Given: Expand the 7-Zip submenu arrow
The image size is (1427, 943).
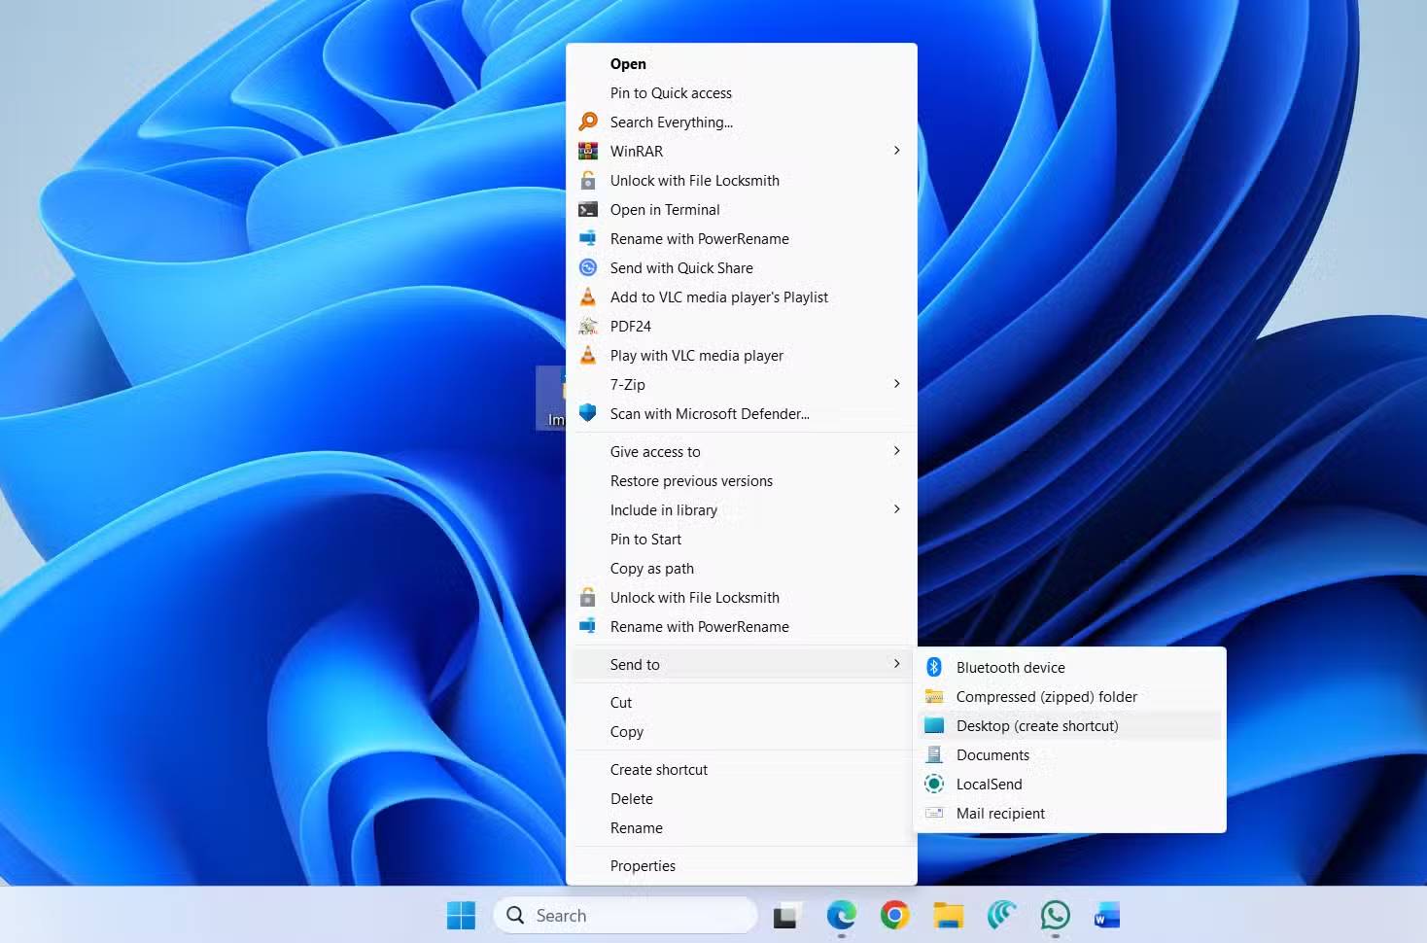Looking at the screenshot, I should click(896, 384).
